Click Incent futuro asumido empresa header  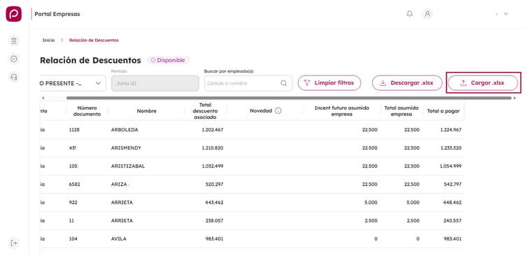click(x=342, y=111)
